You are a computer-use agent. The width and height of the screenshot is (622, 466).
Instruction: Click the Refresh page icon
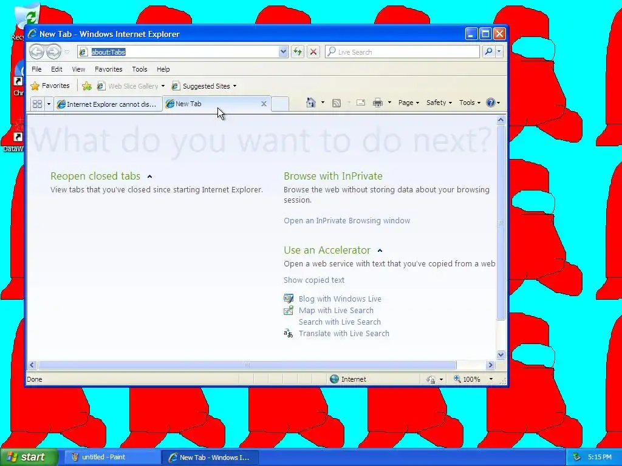pyautogui.click(x=298, y=52)
